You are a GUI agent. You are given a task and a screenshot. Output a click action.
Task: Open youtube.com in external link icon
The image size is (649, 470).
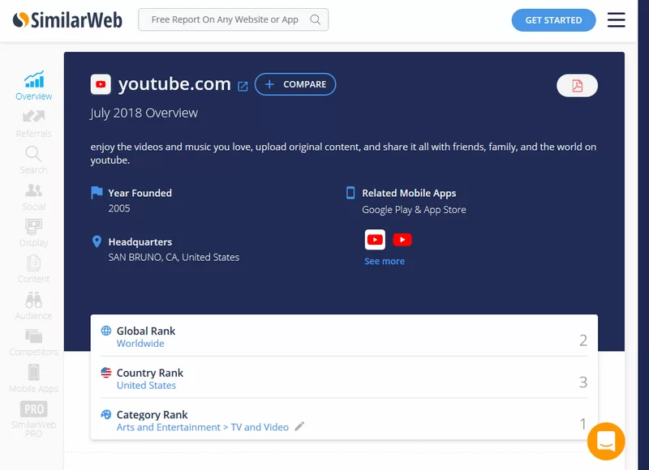(243, 86)
